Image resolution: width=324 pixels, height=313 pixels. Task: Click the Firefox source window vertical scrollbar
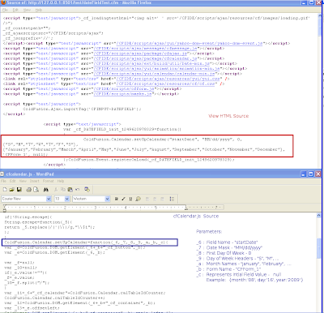coord(321,90)
